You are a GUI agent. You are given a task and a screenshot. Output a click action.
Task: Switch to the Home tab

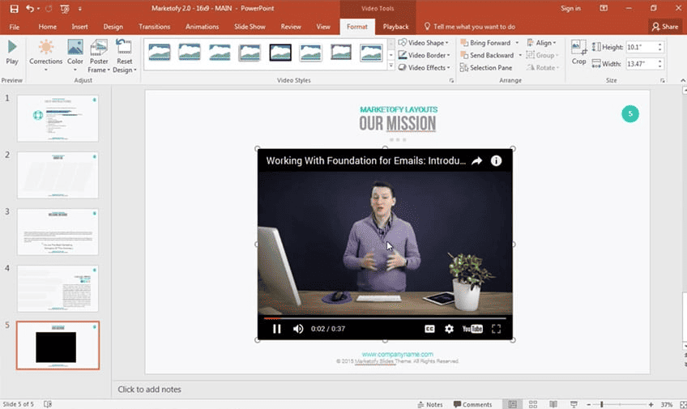47,27
